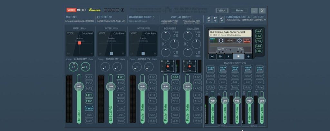The image size is (330, 131).
Task: Disable A1 routing on Voicemeeter VAIO strip
Action: click(x=175, y=77)
